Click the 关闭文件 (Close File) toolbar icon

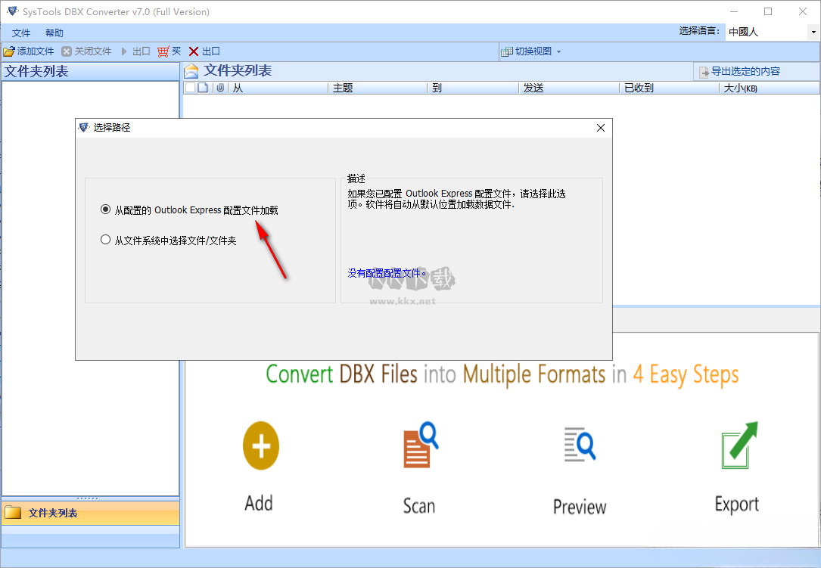tap(87, 51)
